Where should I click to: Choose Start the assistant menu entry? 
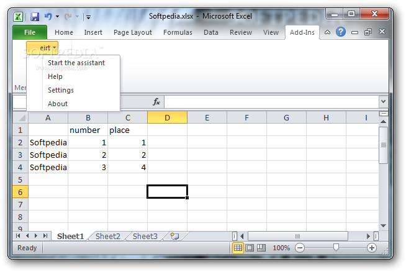tap(76, 63)
